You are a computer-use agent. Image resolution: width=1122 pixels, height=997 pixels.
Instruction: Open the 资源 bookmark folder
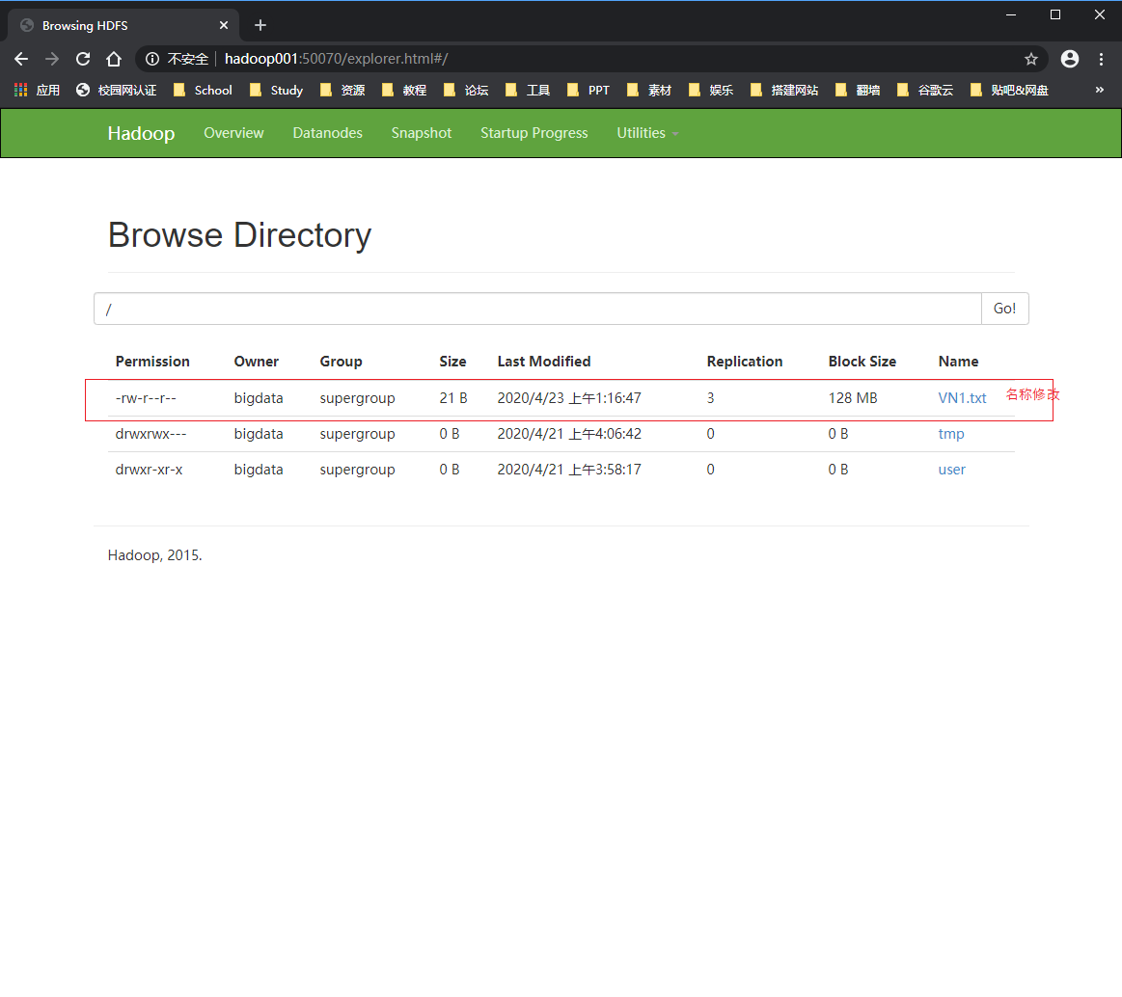click(342, 90)
